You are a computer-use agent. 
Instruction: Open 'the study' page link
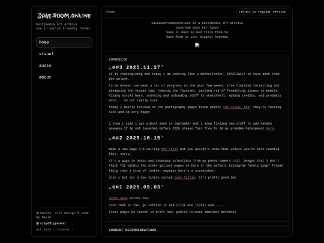[x=170, y=149]
